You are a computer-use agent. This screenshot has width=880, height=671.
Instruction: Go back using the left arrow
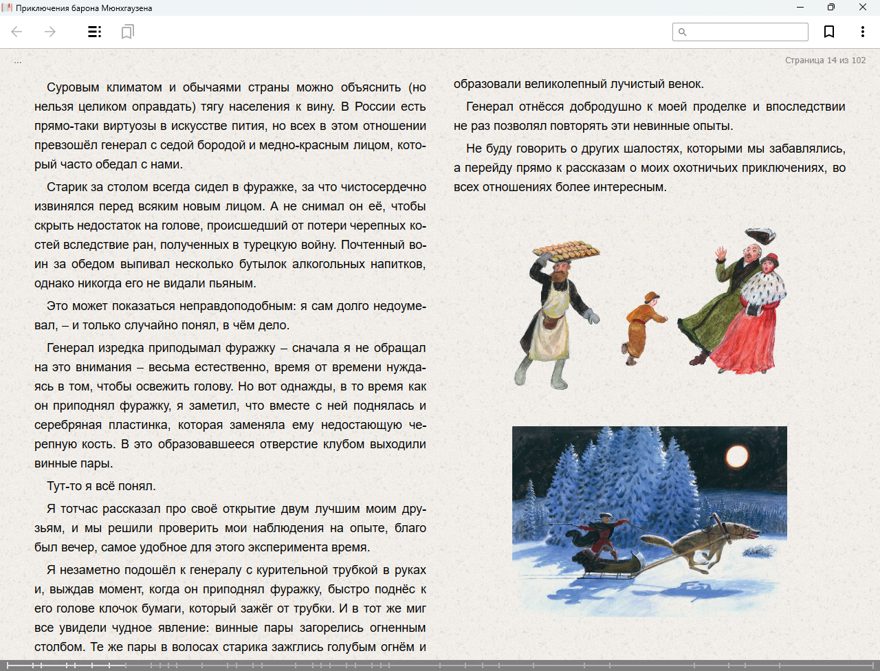(x=17, y=32)
